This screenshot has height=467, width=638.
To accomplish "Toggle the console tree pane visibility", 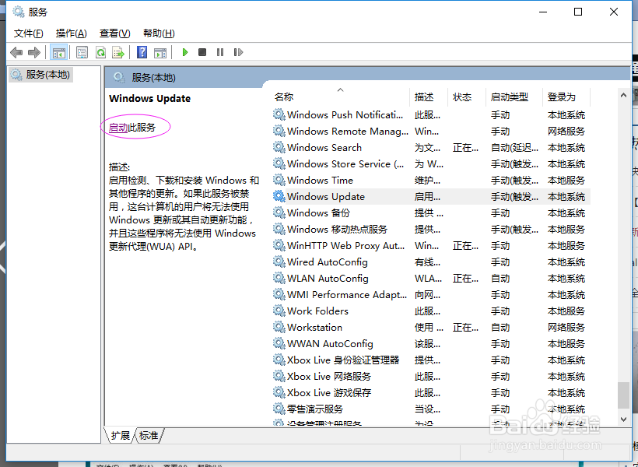I will tap(58, 52).
